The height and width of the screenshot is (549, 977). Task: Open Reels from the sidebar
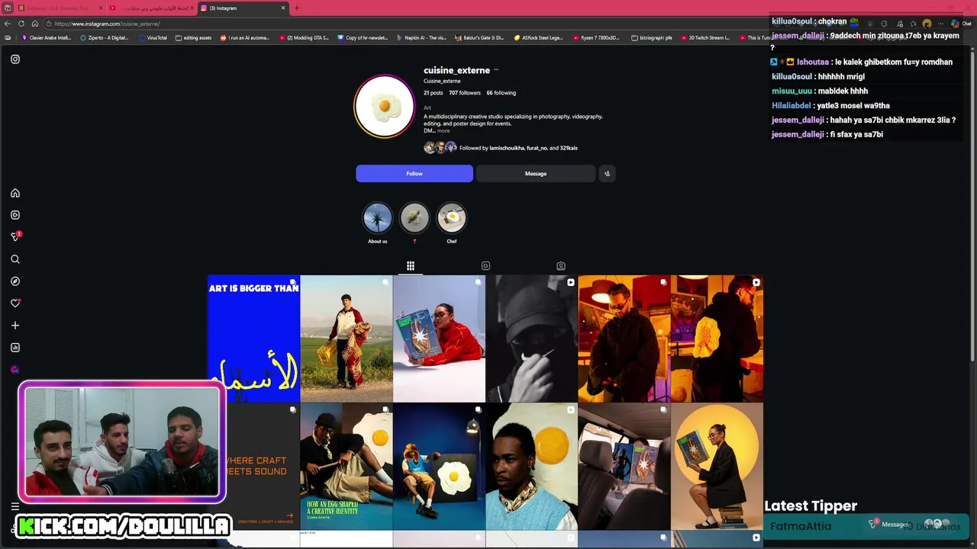(15, 215)
